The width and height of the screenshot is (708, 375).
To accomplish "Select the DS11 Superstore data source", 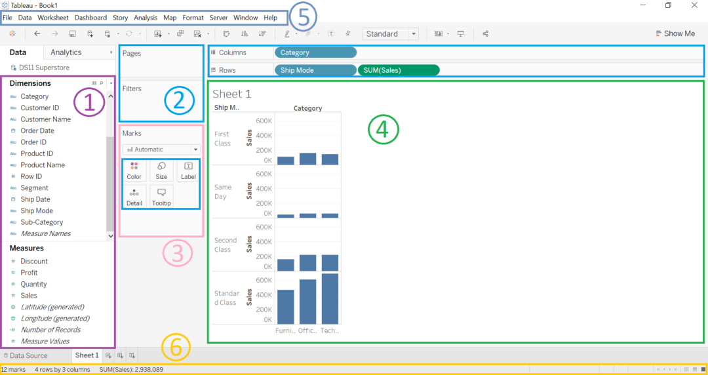I will [40, 68].
